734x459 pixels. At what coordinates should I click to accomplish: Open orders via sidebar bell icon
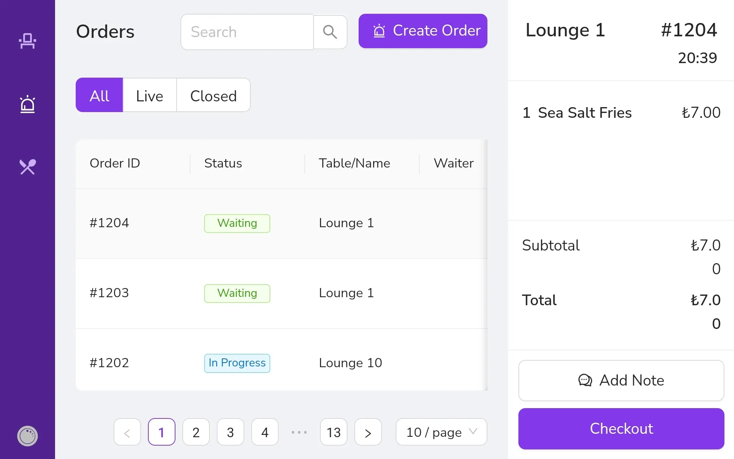[x=28, y=104]
